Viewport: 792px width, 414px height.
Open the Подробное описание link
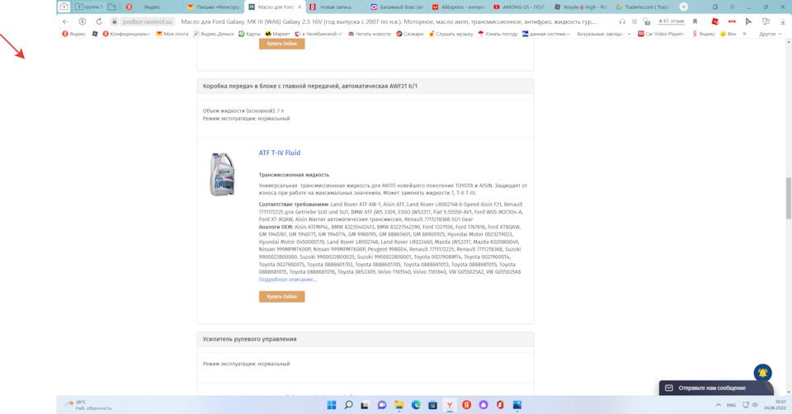(x=287, y=280)
